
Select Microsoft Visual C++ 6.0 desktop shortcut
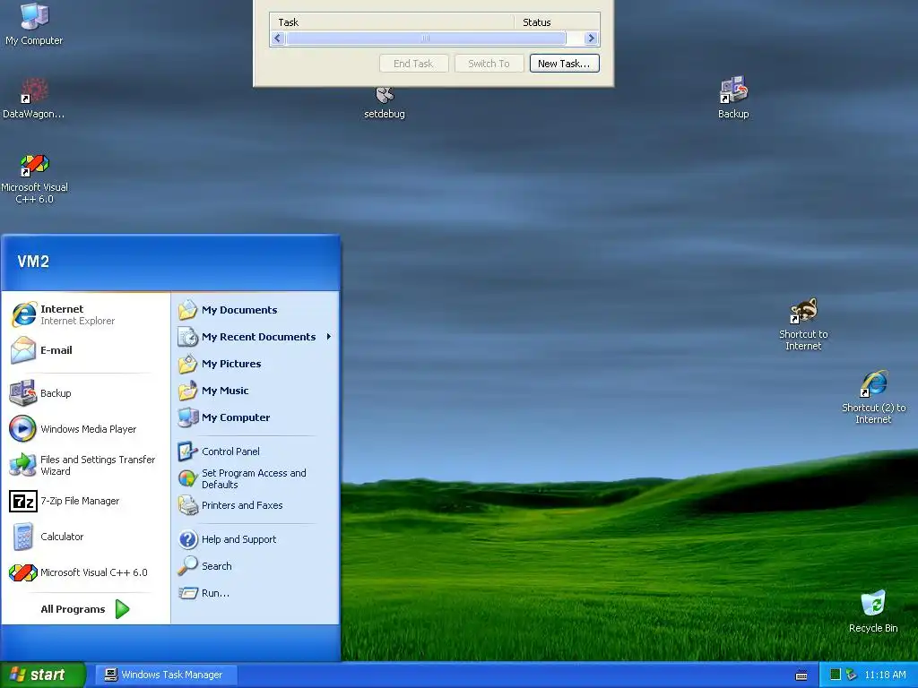[x=35, y=178]
